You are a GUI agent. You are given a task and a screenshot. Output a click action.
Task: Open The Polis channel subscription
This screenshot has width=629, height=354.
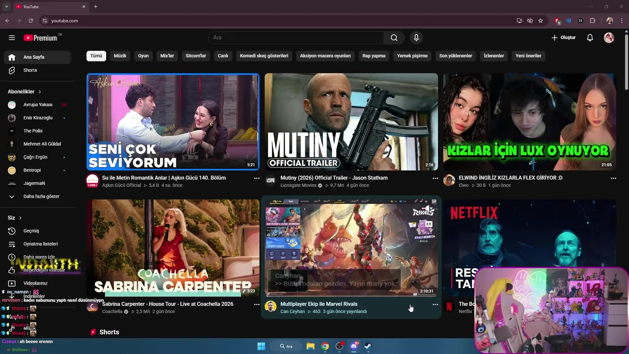coord(37,131)
